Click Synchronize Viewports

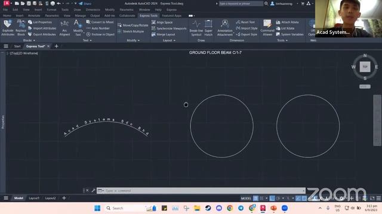click(169, 29)
